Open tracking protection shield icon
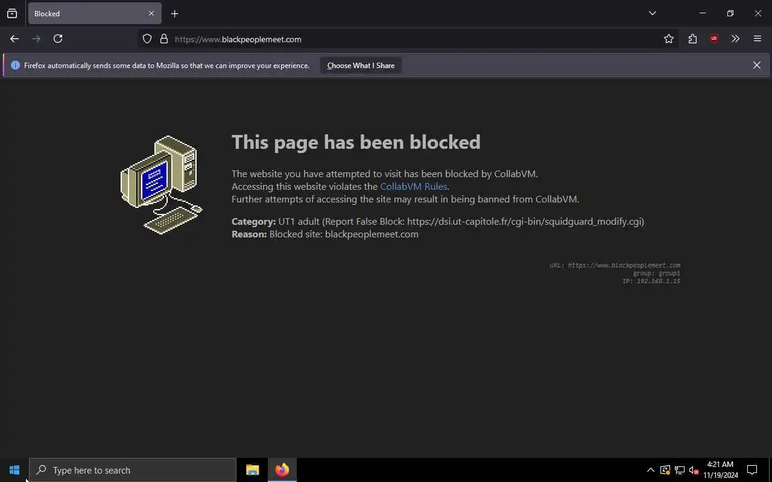772x482 pixels. pyautogui.click(x=147, y=39)
